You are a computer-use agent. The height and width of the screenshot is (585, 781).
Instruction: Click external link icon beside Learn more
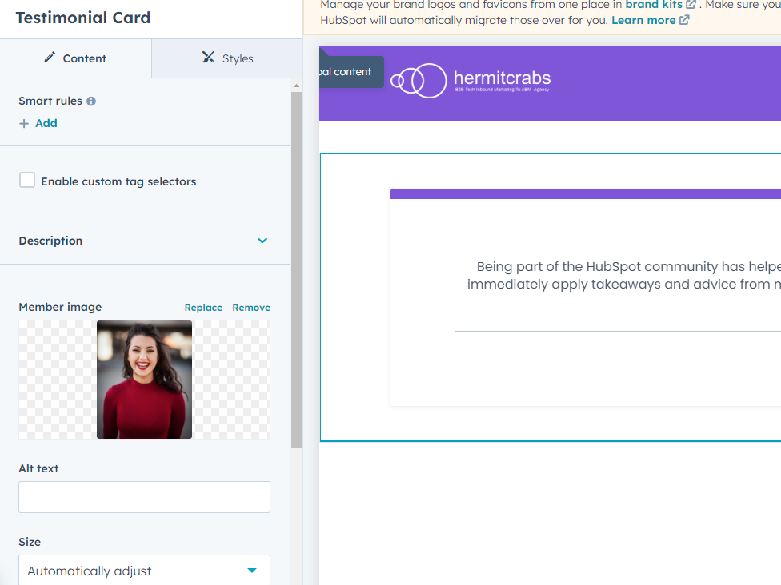[x=684, y=21]
